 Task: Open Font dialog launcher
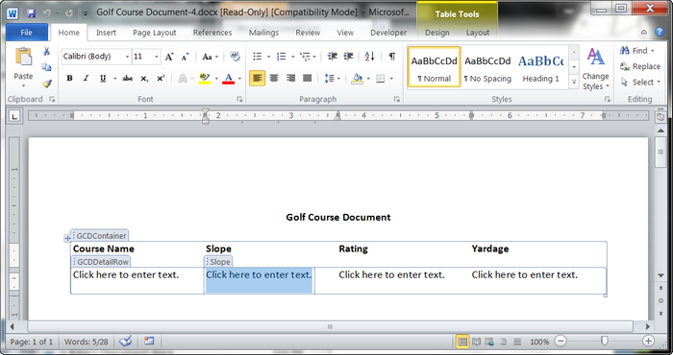(239, 100)
